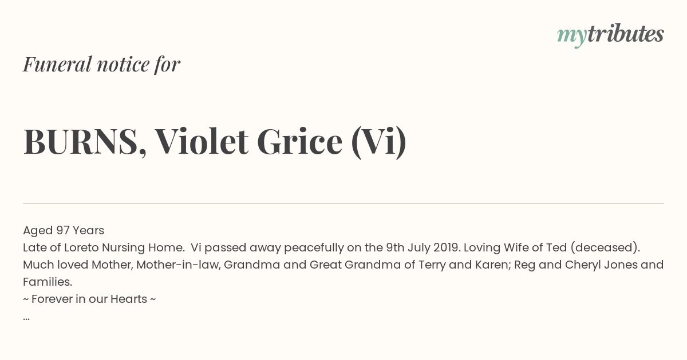Click the dark 'tributes' part of the logo
The image size is (687, 360).
tap(626, 34)
